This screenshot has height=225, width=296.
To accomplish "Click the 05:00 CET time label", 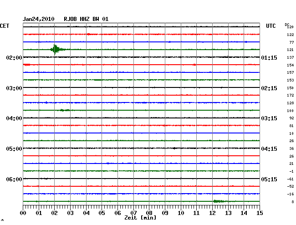I will pos(14,149).
